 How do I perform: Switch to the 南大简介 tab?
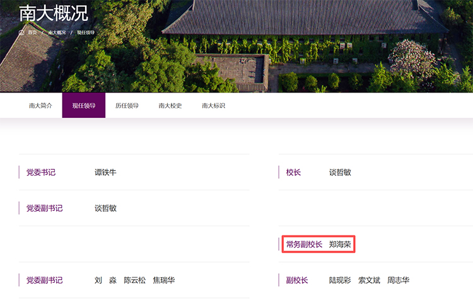click(40, 106)
